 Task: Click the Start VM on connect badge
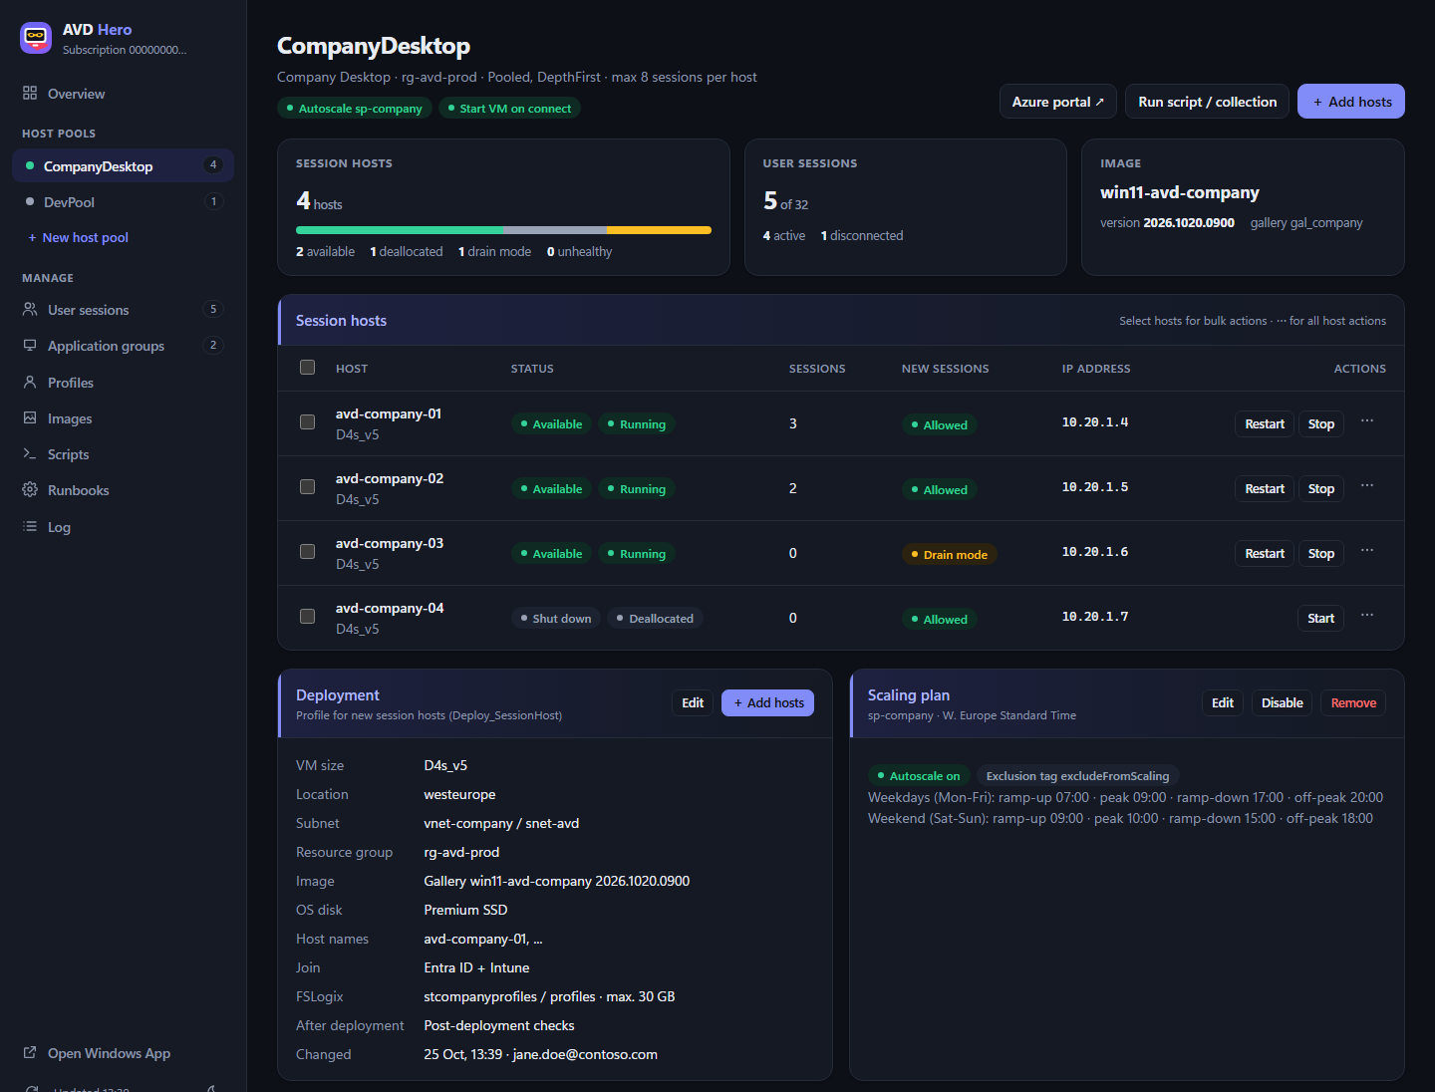click(x=509, y=108)
